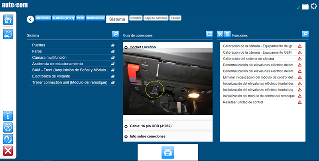Switch to the Nombre tab
The image size is (319, 161).
(x=136, y=18)
